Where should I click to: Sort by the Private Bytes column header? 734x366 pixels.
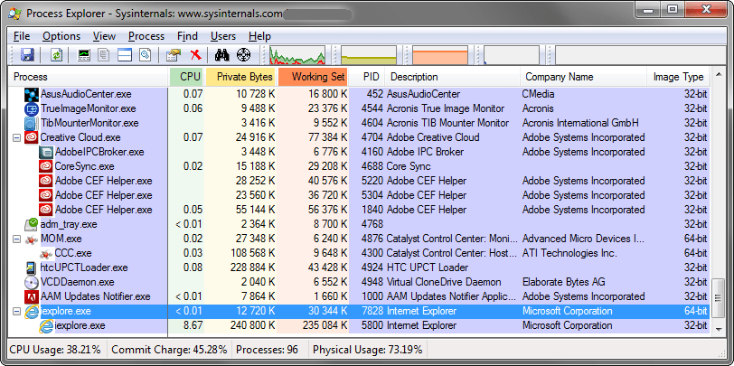(x=240, y=77)
